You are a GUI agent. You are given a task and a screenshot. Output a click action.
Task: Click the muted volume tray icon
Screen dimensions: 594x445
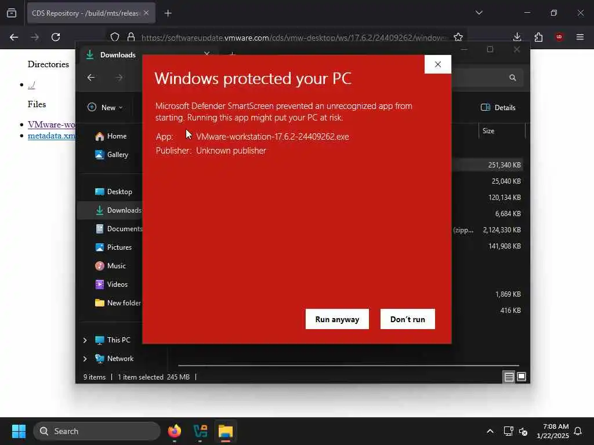coord(523,431)
